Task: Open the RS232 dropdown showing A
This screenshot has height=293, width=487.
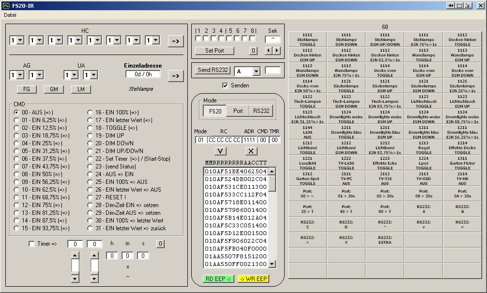Action: click(256, 71)
